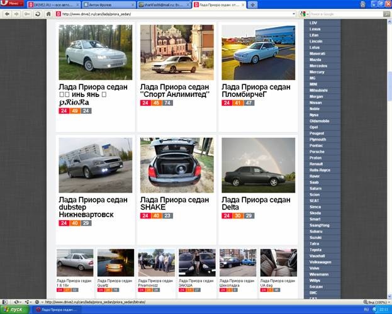Select Volkswagen in the brand sidebar

[320, 262]
